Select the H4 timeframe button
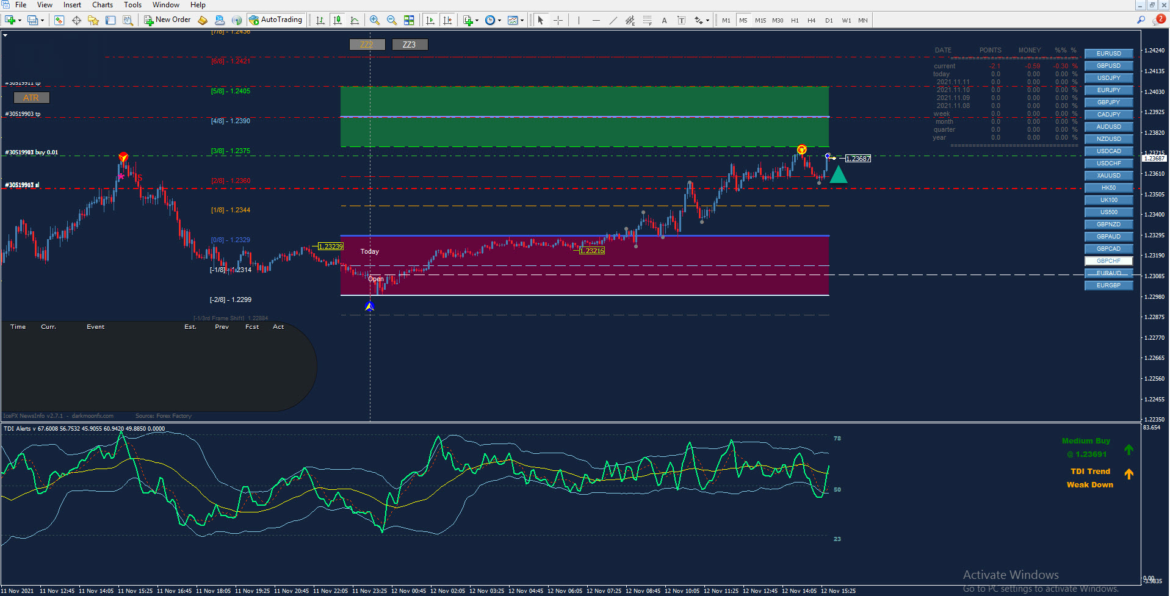 [811, 20]
